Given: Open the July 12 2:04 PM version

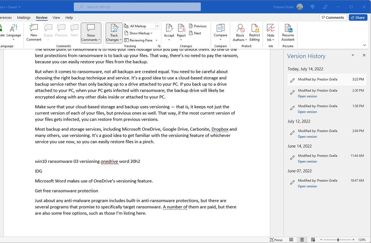Looking at the screenshot, I should click(x=307, y=136).
